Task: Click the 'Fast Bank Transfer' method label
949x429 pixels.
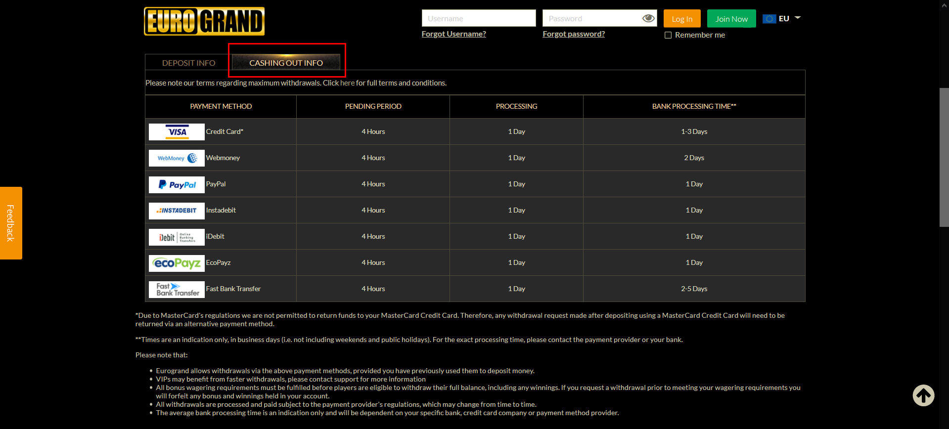Action: [x=233, y=289]
